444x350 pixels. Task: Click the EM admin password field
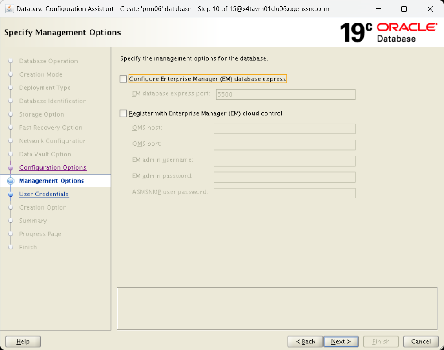pos(284,177)
